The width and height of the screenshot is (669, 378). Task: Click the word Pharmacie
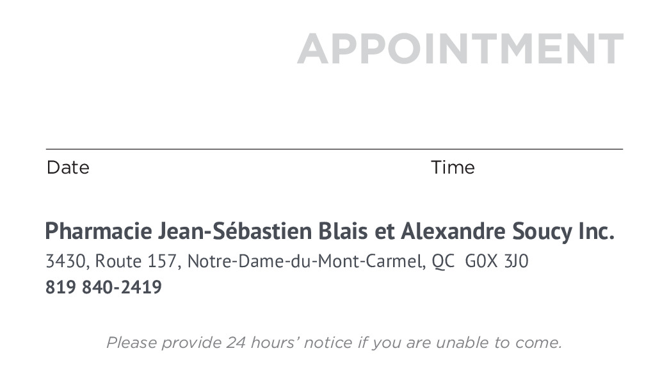coord(99,231)
